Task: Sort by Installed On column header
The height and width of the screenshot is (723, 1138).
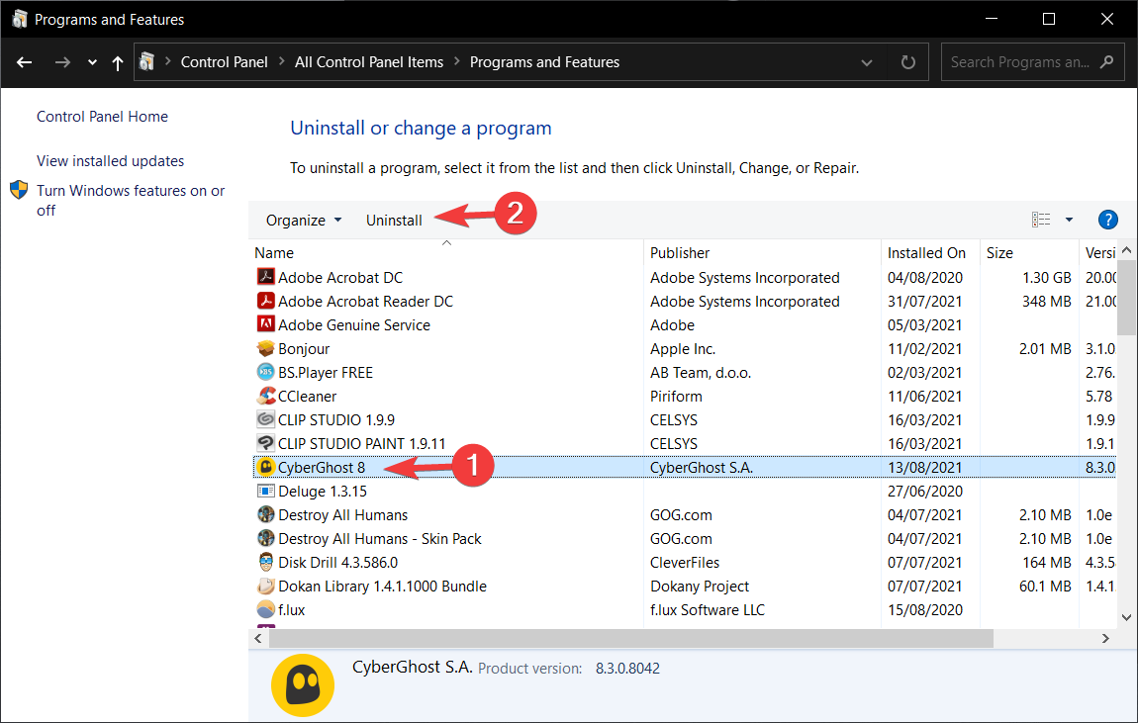Action: (x=926, y=253)
